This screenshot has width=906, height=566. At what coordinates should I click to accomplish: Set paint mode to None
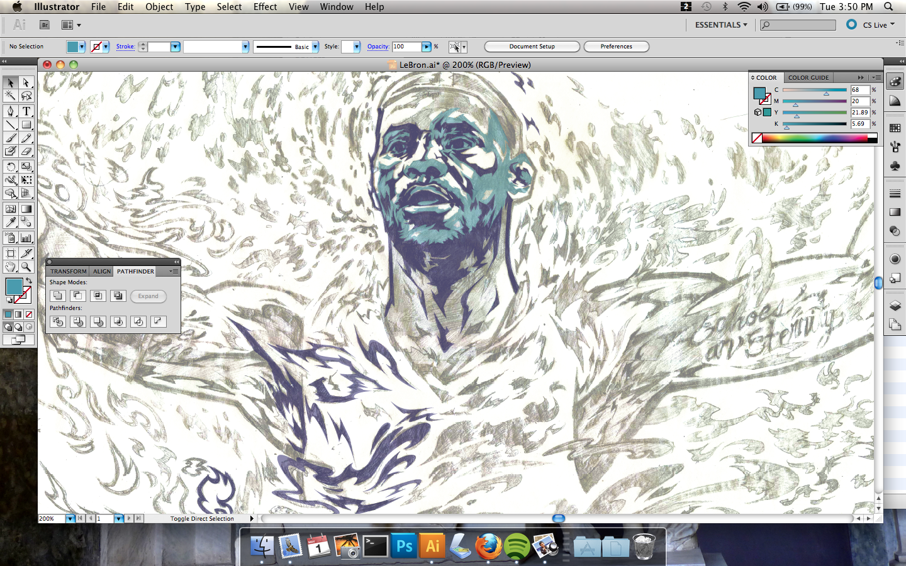pos(28,314)
